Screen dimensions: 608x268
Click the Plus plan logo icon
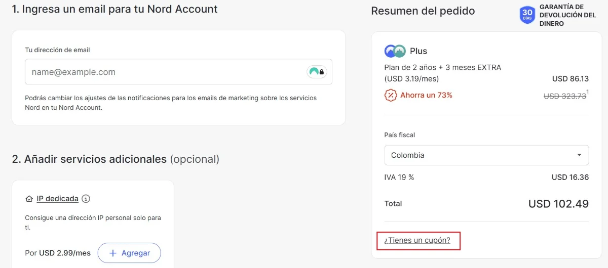(395, 51)
